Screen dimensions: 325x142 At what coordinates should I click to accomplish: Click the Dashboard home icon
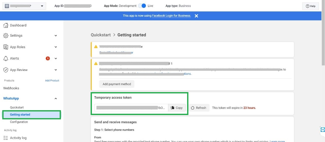point(6,25)
